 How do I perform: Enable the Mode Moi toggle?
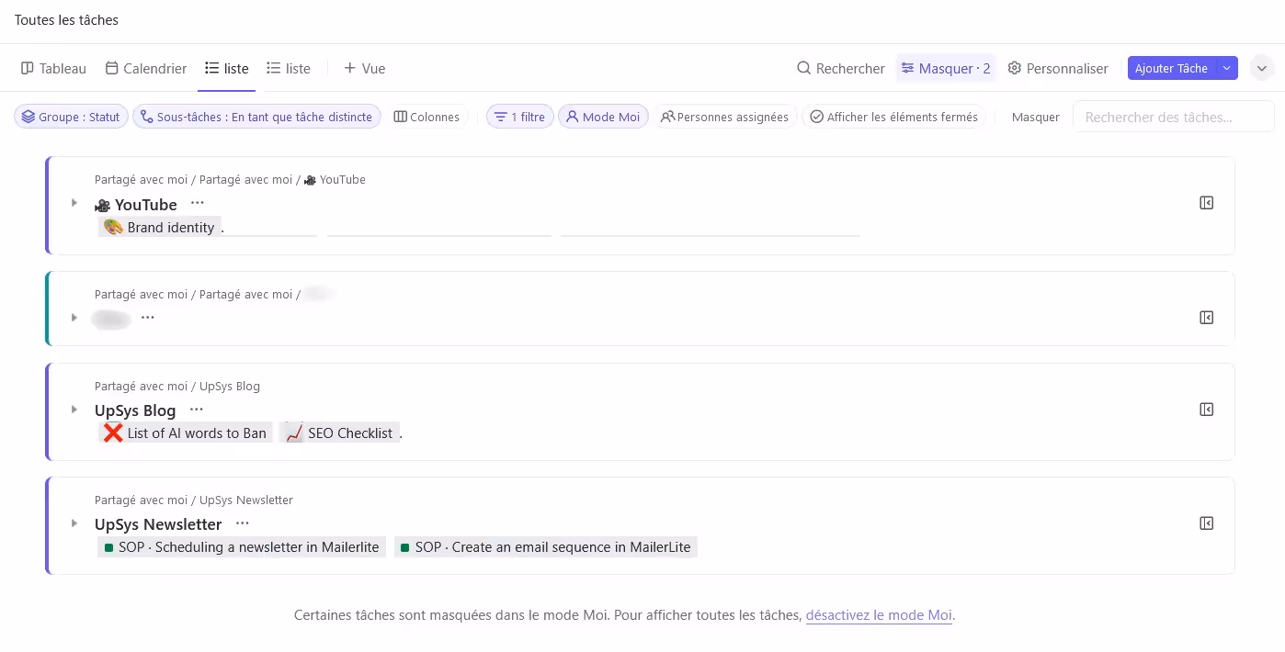(x=603, y=117)
